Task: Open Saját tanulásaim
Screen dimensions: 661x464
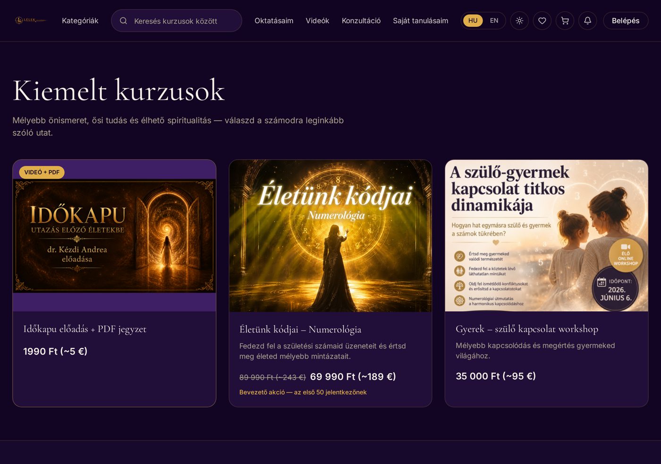Action: point(421,21)
